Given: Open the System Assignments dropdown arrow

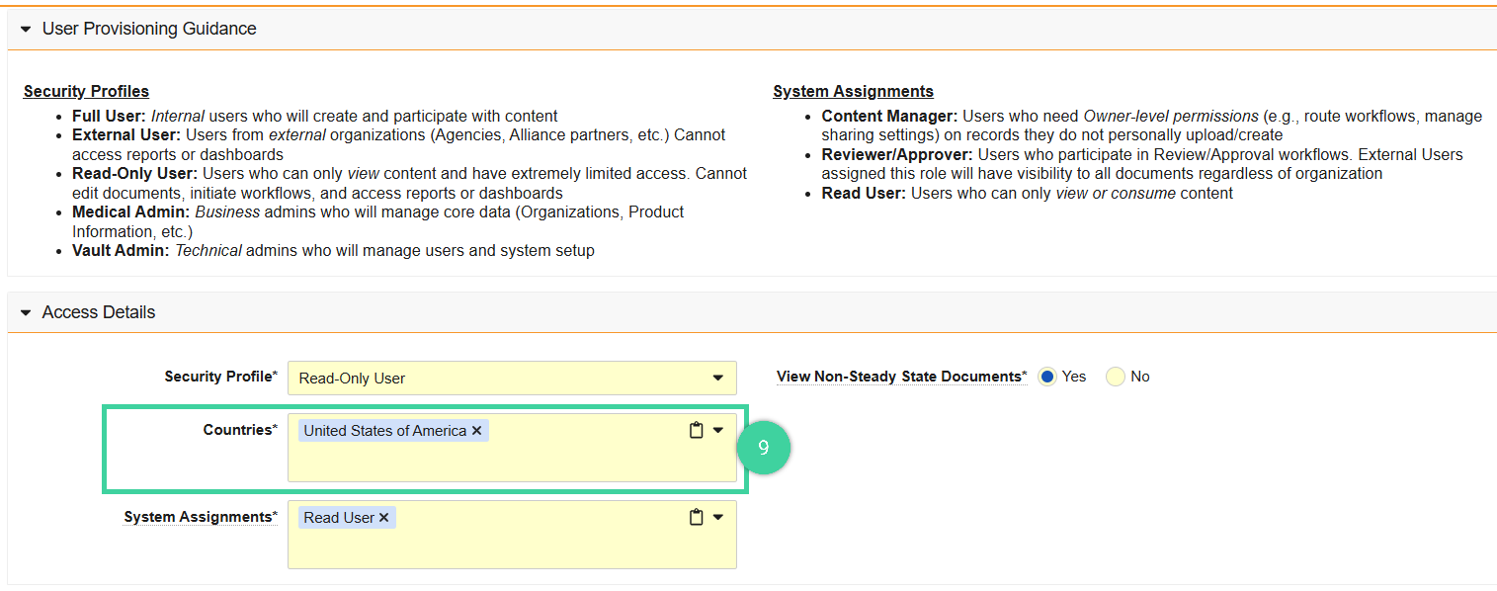Looking at the screenshot, I should [720, 516].
